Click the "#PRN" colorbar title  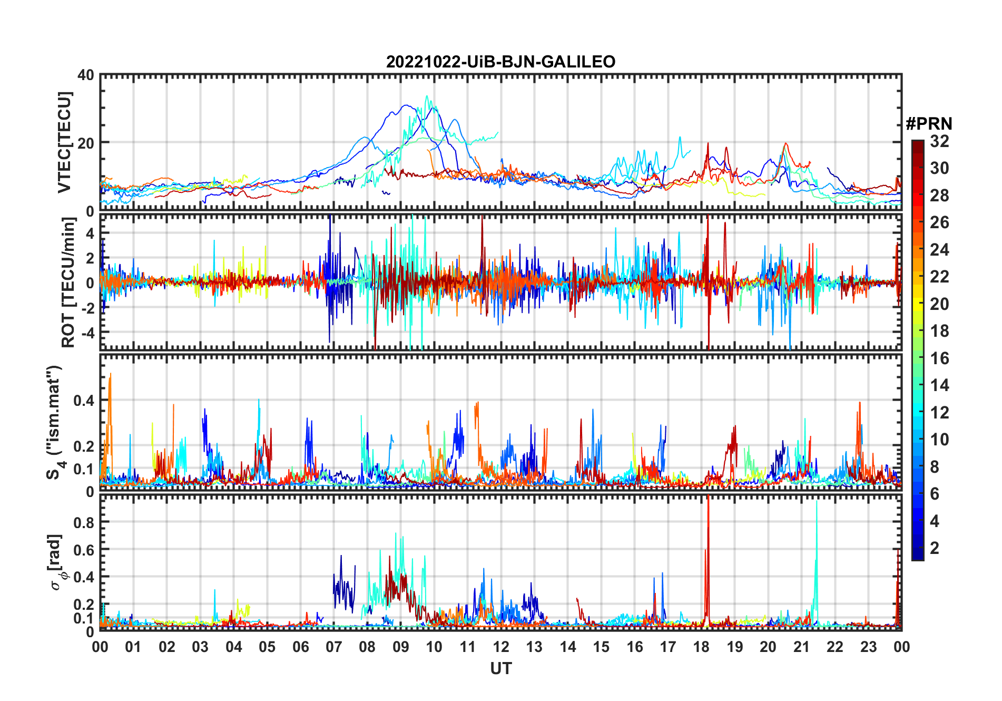[929, 124]
